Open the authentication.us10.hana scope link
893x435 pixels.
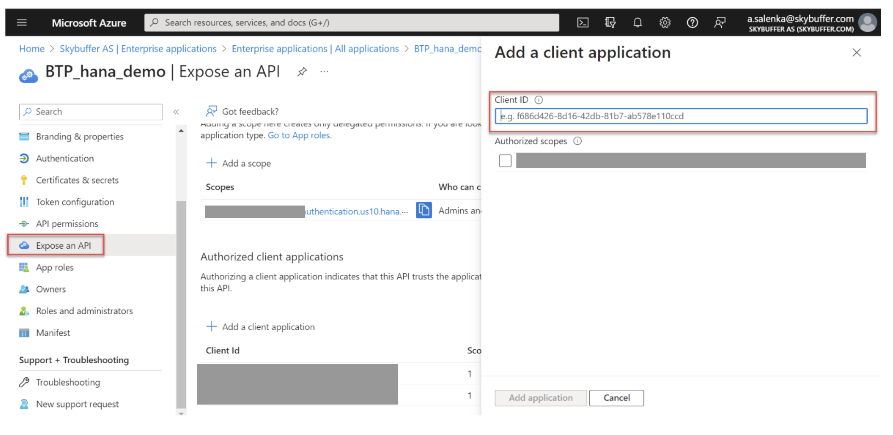357,211
